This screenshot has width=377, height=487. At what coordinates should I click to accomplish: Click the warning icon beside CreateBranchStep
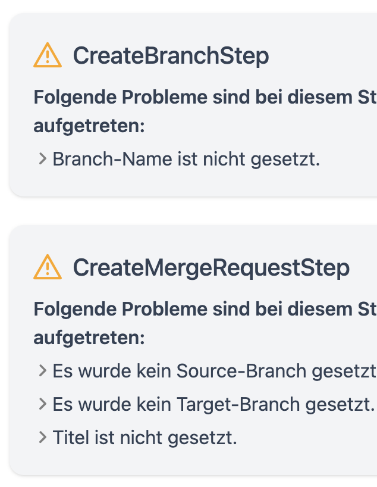[x=48, y=56]
